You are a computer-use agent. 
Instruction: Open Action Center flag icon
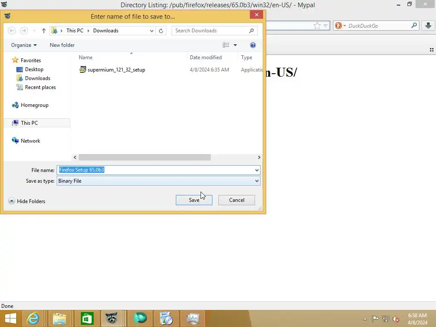375,318
